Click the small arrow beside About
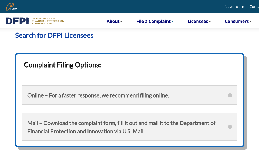The image size is (259, 159). 121,22
